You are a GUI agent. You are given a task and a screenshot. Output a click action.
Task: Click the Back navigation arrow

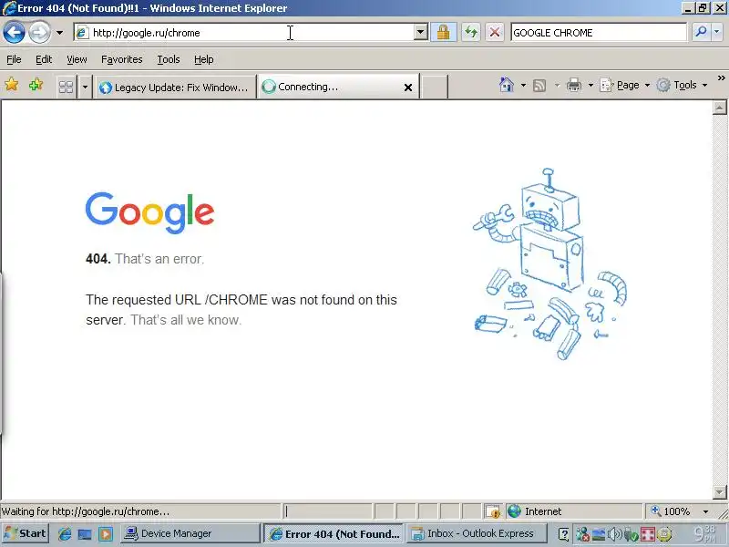coord(14,33)
